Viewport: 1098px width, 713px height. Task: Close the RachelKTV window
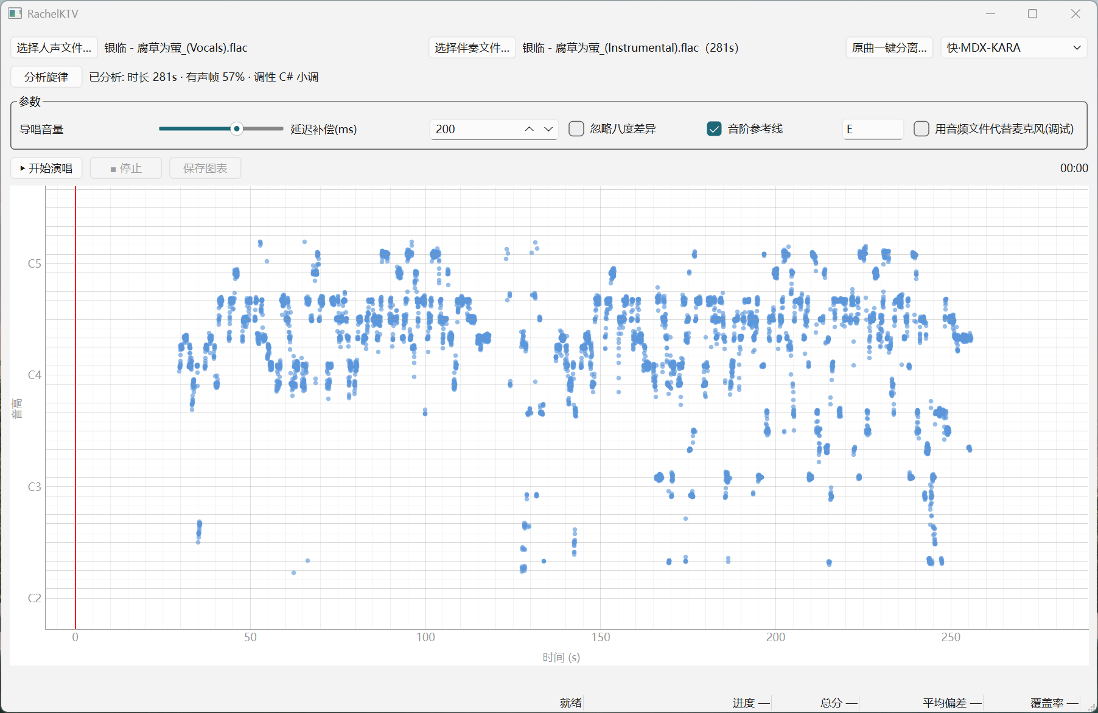[x=1075, y=13]
